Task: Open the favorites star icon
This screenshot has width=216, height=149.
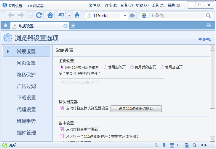Action: (x=6, y=25)
